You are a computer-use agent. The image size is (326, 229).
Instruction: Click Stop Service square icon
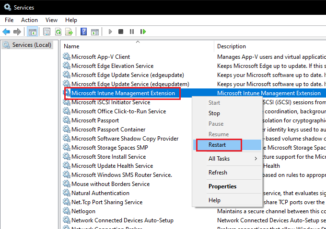point(121,32)
